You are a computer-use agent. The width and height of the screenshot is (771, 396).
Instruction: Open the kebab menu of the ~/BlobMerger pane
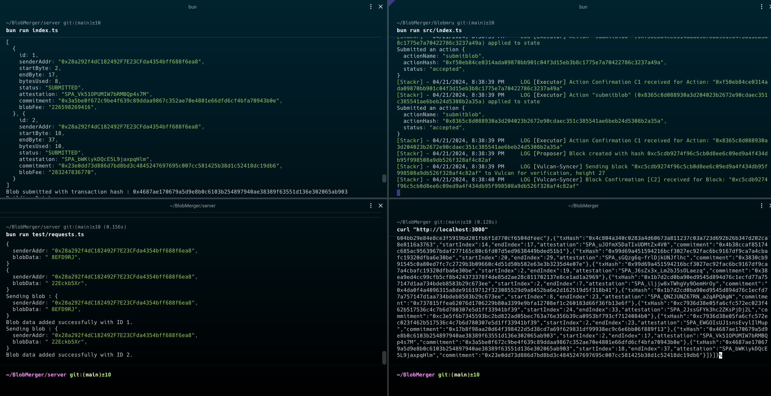pyautogui.click(x=762, y=206)
